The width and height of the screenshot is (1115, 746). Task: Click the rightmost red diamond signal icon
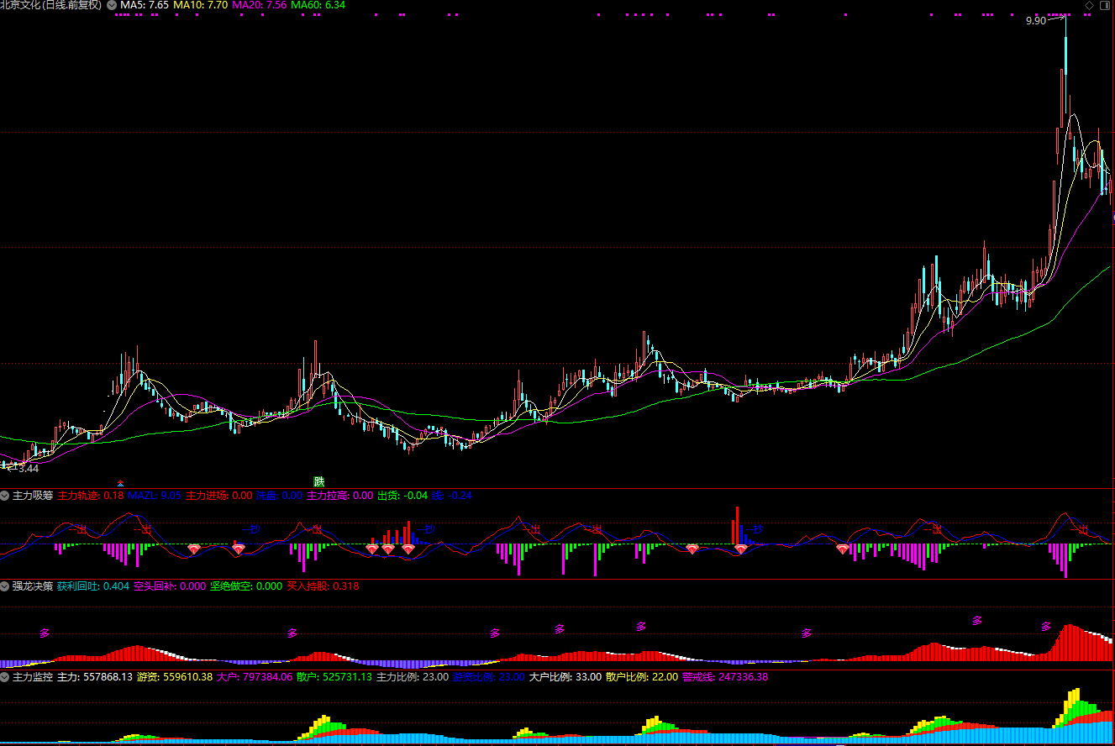coord(843,549)
